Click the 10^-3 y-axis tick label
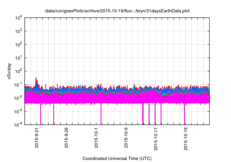This screenshot has height=162, width=231. point(18,111)
